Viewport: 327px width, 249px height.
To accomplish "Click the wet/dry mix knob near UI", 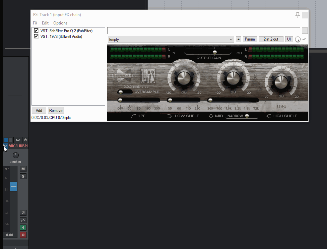I will pyautogui.click(x=298, y=40).
